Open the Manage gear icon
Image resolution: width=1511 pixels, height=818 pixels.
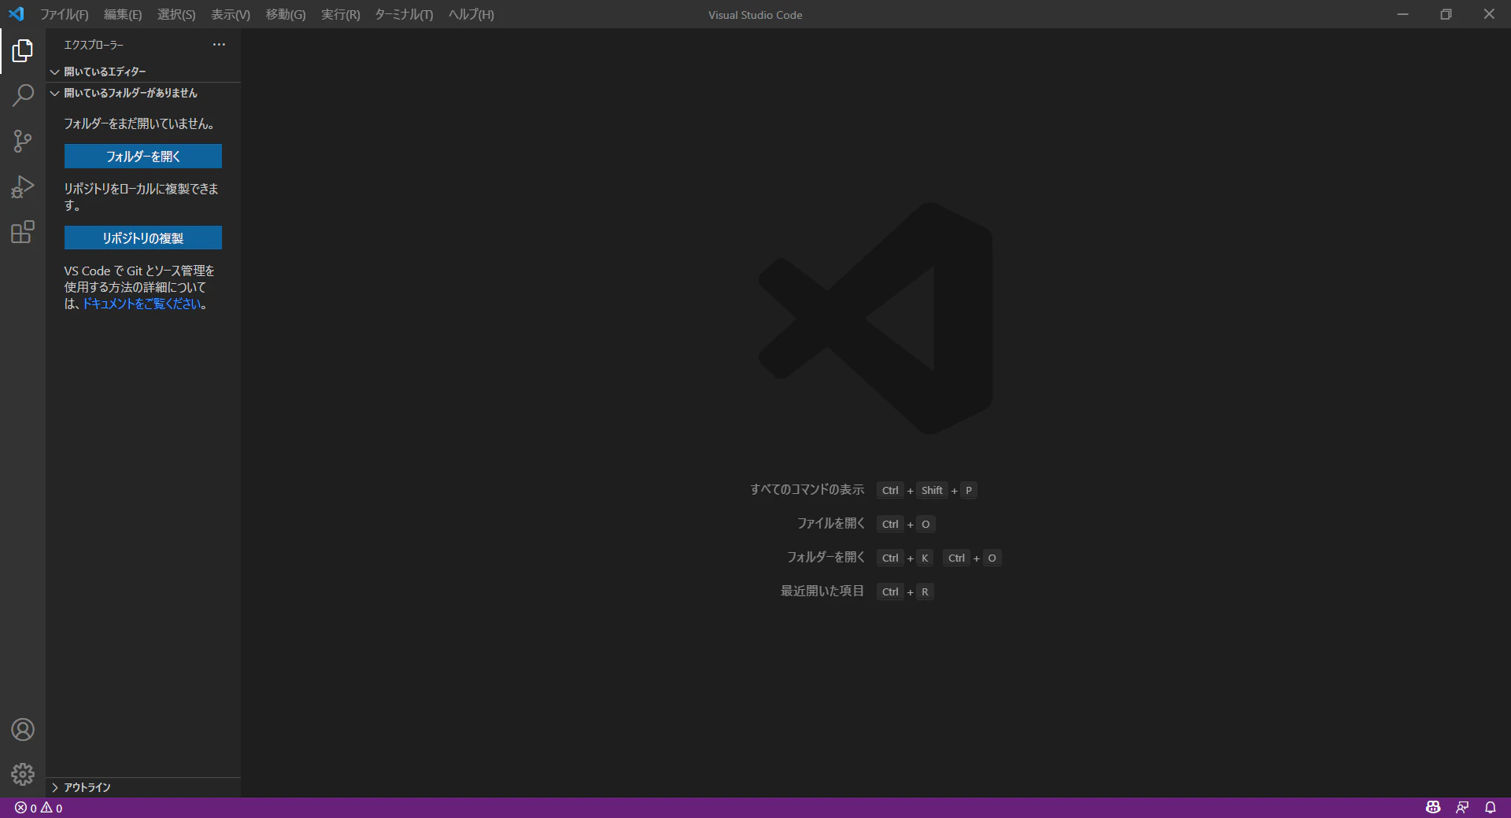23,775
